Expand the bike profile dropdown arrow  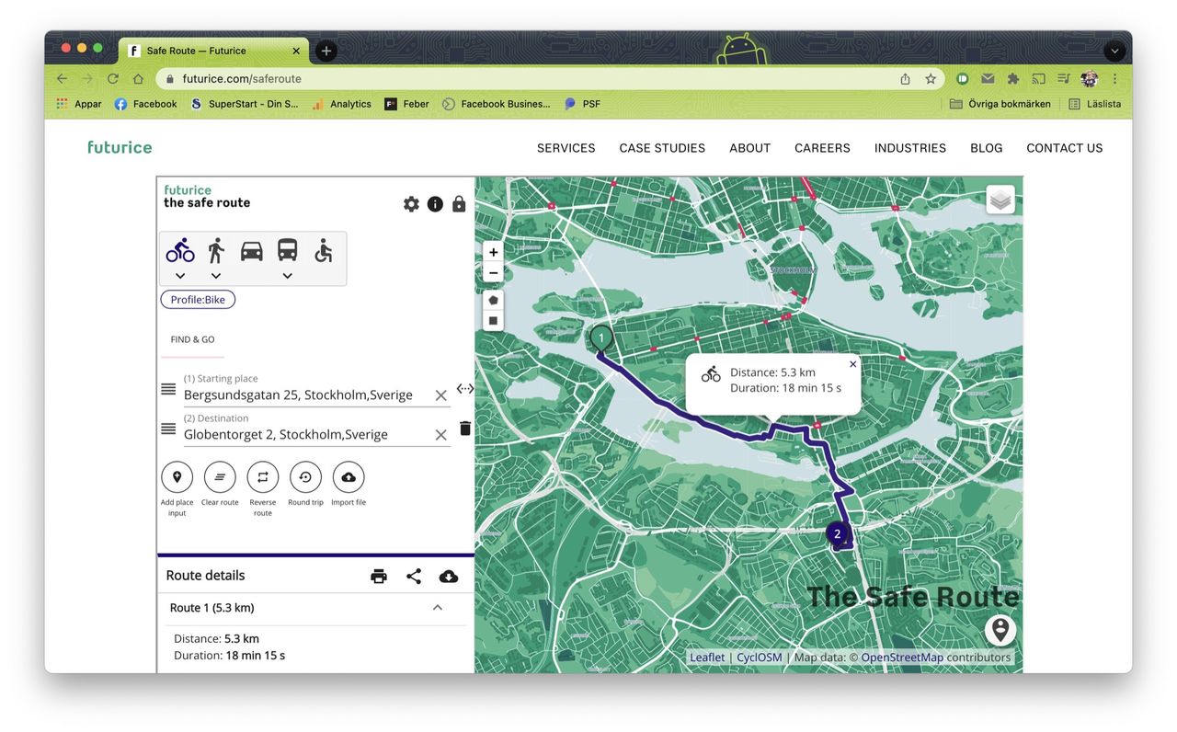tap(180, 276)
